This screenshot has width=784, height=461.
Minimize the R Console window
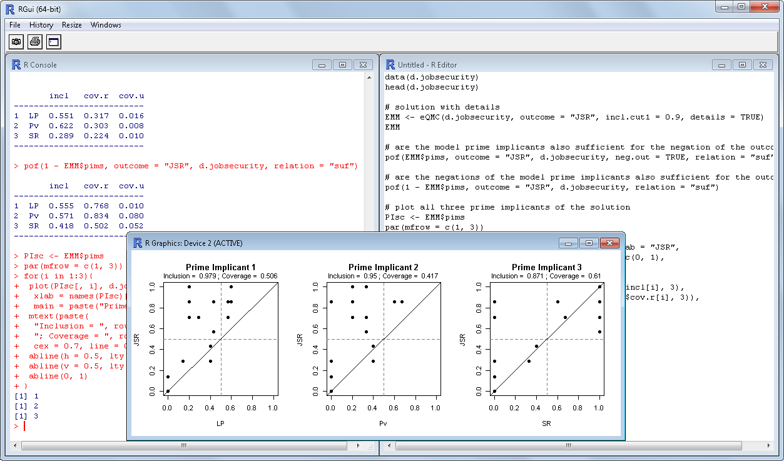[x=322, y=64]
